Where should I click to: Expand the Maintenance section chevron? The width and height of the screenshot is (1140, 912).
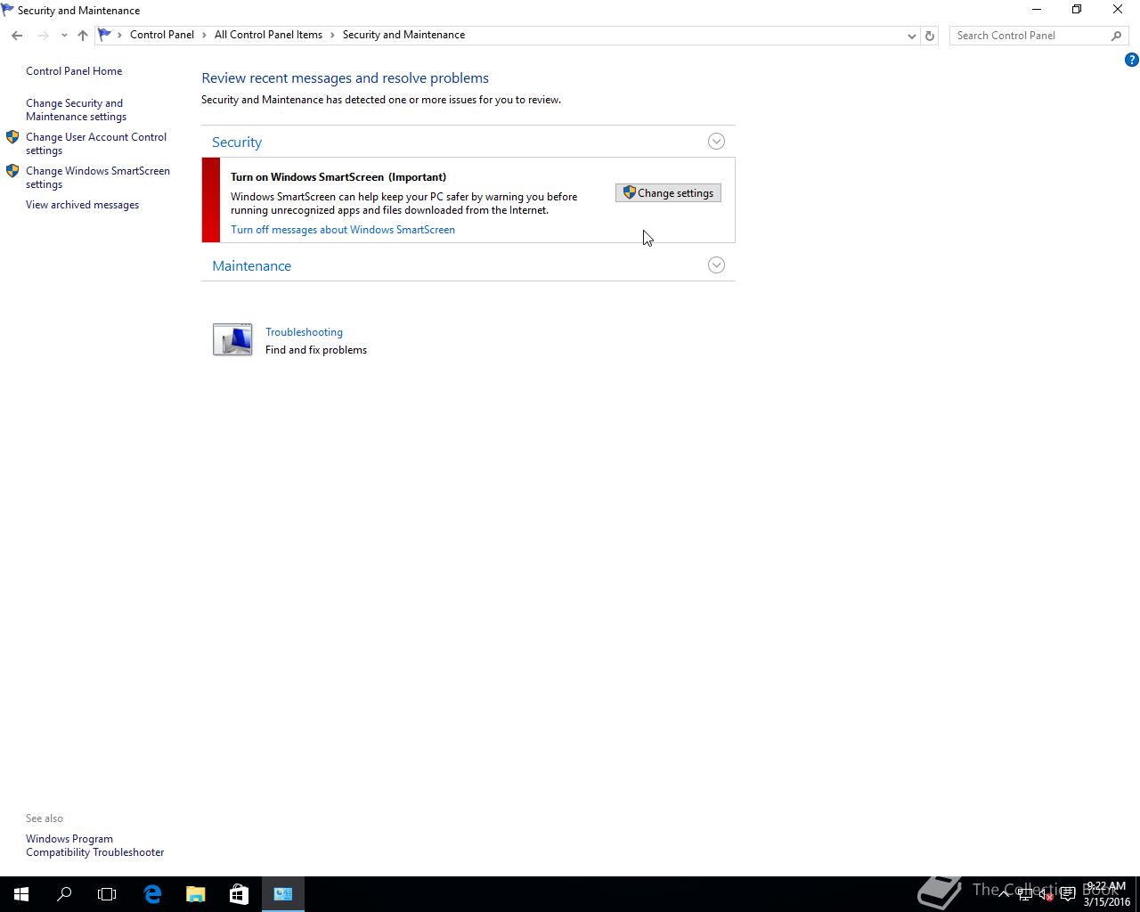point(716,265)
